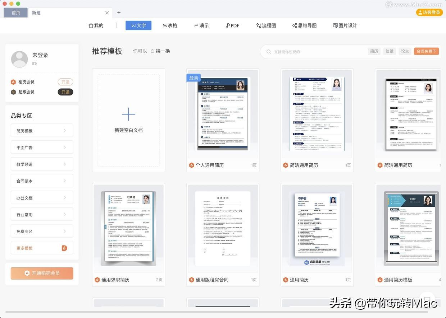This screenshot has width=446, height=318.
Task: Expand the 简历模板 sidebar category
Action: pyautogui.click(x=42, y=130)
